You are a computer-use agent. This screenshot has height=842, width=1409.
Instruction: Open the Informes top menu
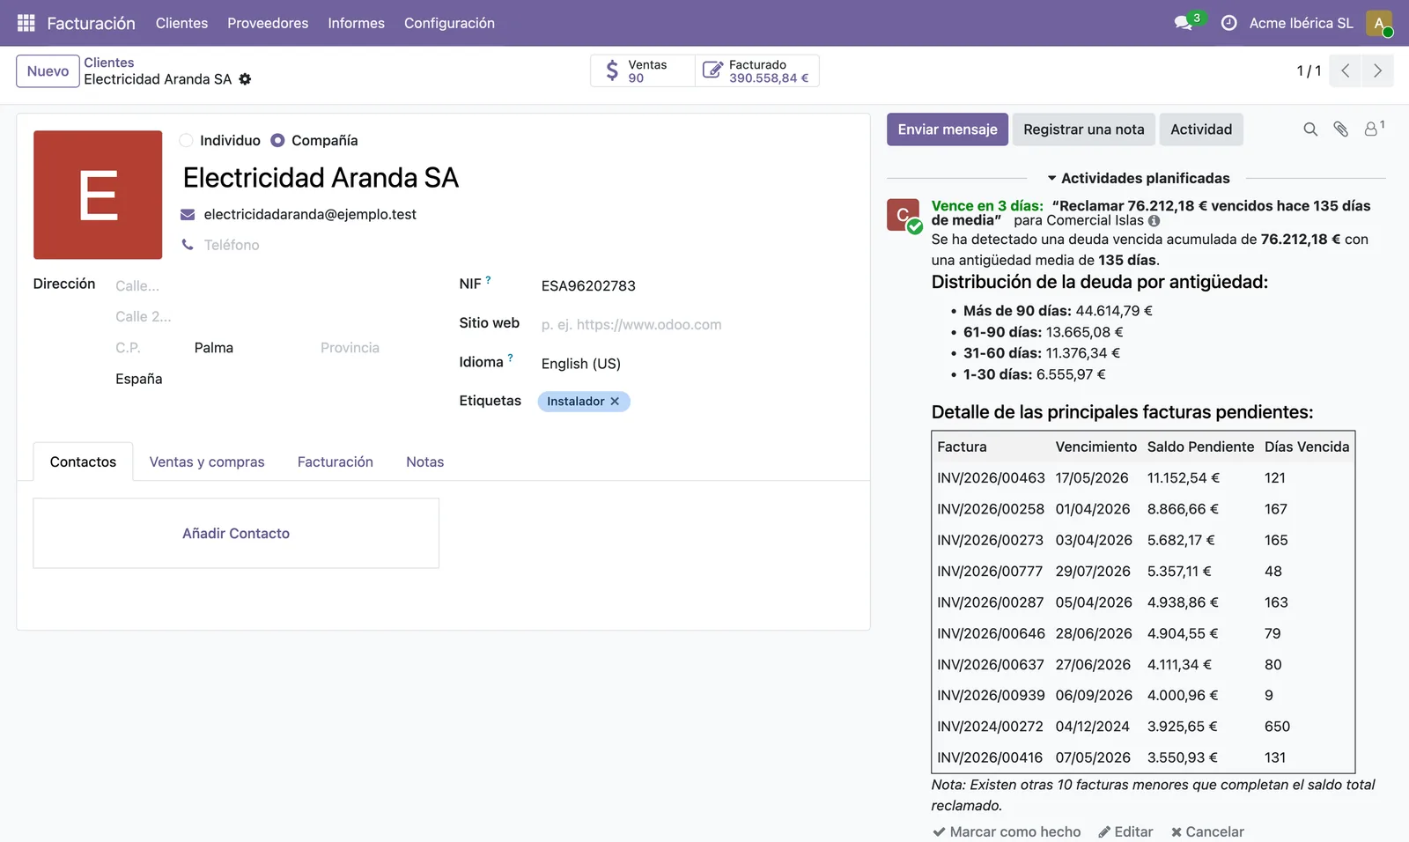356,23
